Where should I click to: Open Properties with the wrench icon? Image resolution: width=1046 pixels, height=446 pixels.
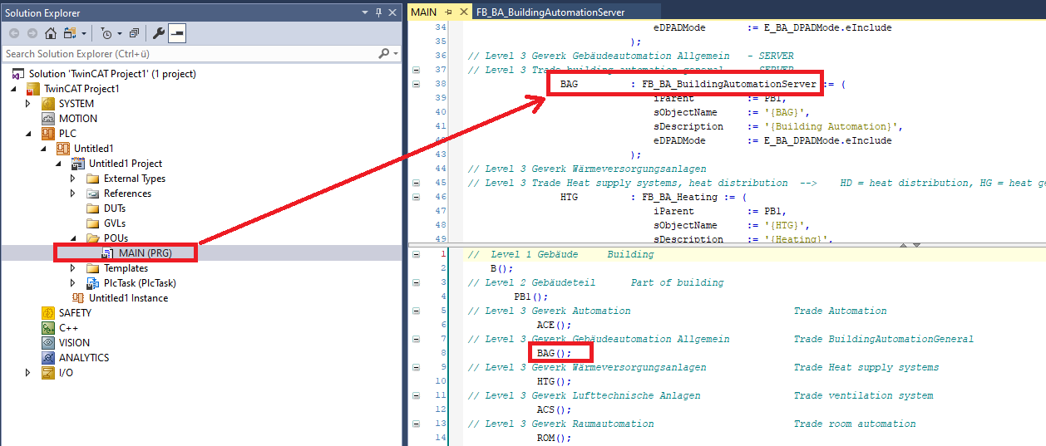[159, 33]
